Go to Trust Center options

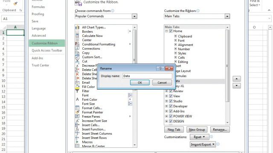[x=41, y=65]
